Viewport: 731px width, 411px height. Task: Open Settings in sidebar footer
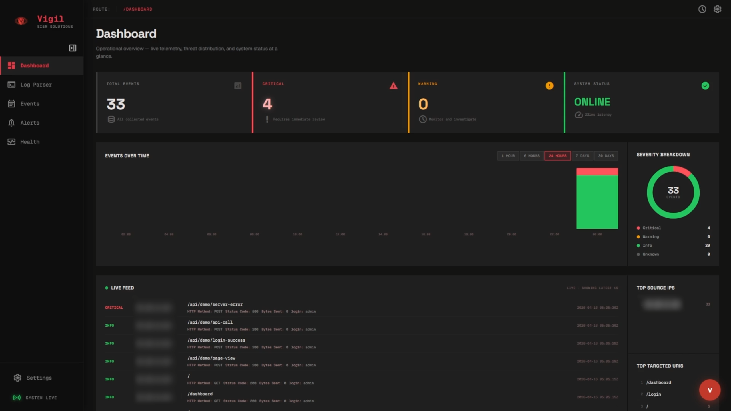(x=39, y=378)
